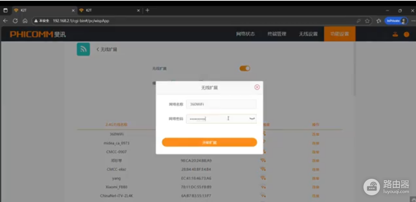Add page to favorites star icon
Image resolution: width=416 pixels, height=202 pixels.
click(x=367, y=21)
